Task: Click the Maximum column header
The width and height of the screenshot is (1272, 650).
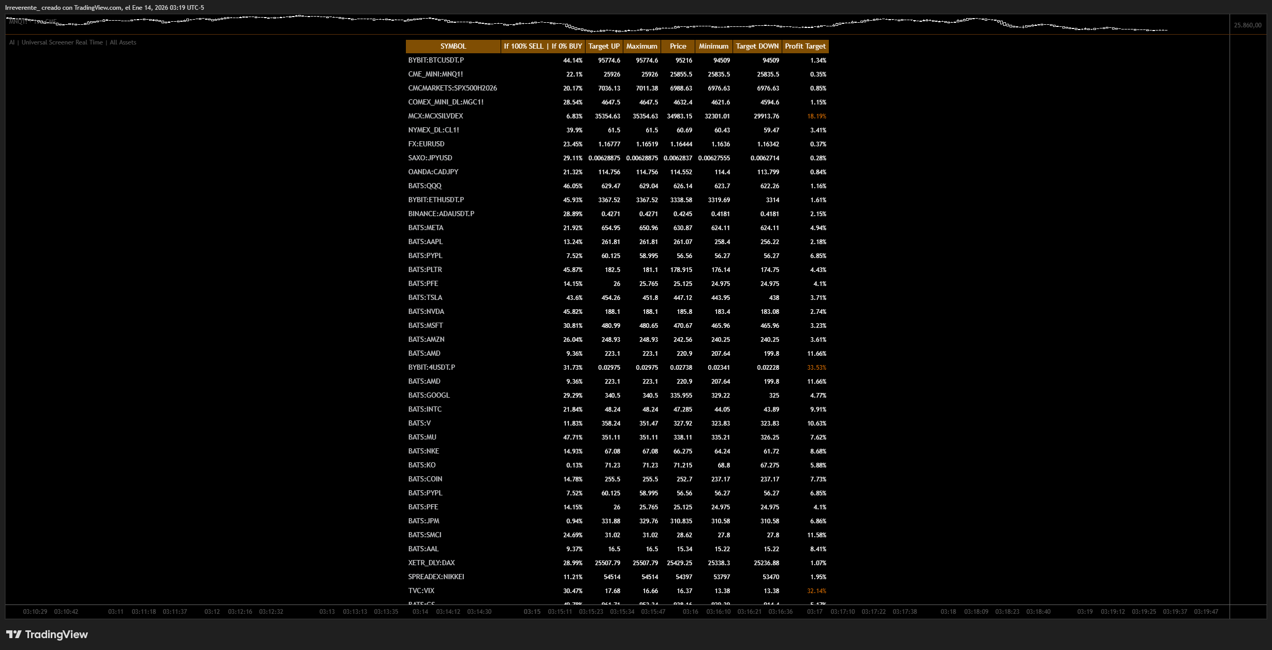Action: tap(641, 47)
